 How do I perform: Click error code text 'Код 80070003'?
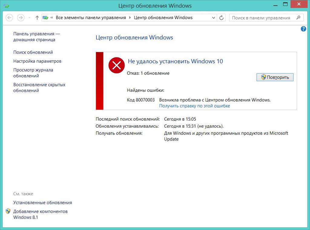point(141,100)
